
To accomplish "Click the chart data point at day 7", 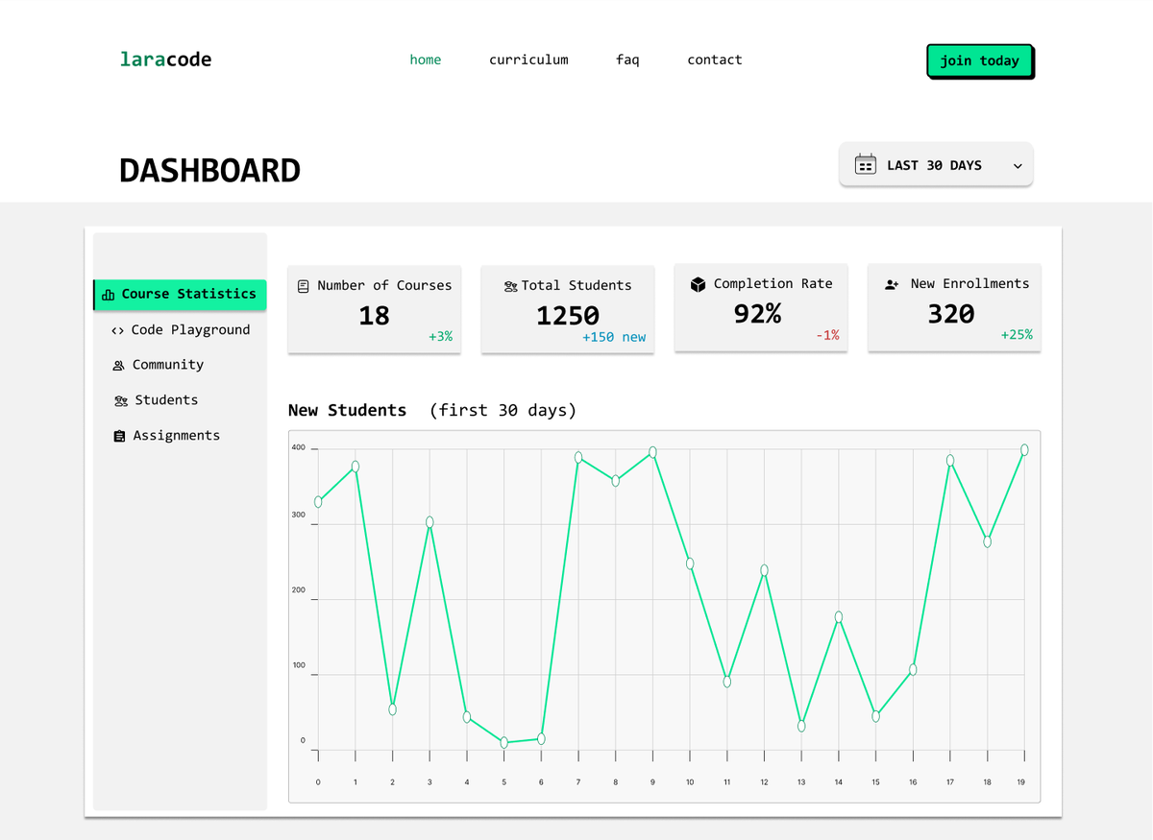I will [x=578, y=458].
